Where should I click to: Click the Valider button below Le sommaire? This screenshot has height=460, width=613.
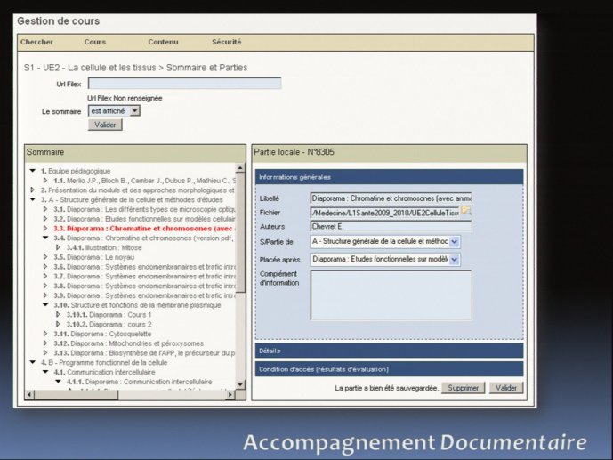click(105, 125)
